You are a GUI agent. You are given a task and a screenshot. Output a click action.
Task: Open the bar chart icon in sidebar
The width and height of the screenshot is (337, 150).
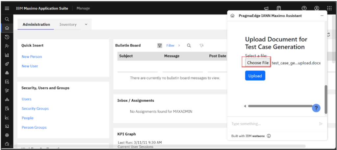pos(7,55)
